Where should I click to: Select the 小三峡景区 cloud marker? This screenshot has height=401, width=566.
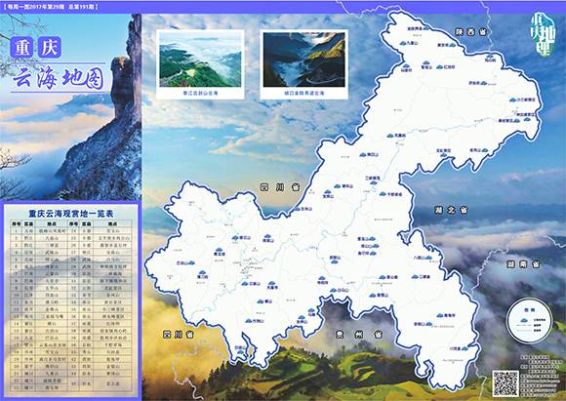[x=513, y=100]
